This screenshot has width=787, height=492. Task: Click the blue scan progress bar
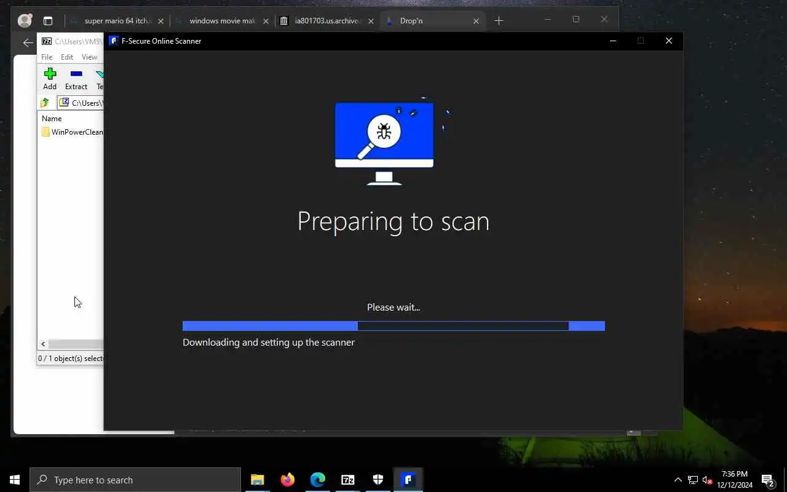[x=393, y=326]
